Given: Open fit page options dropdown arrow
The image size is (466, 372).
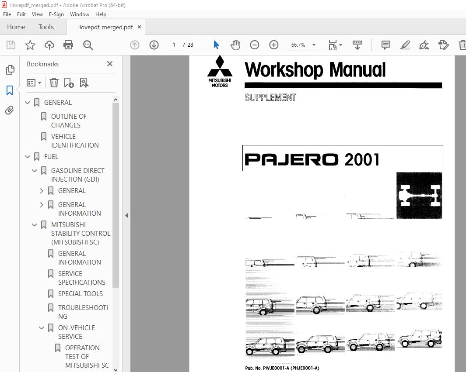Looking at the screenshot, I should coord(340,45).
